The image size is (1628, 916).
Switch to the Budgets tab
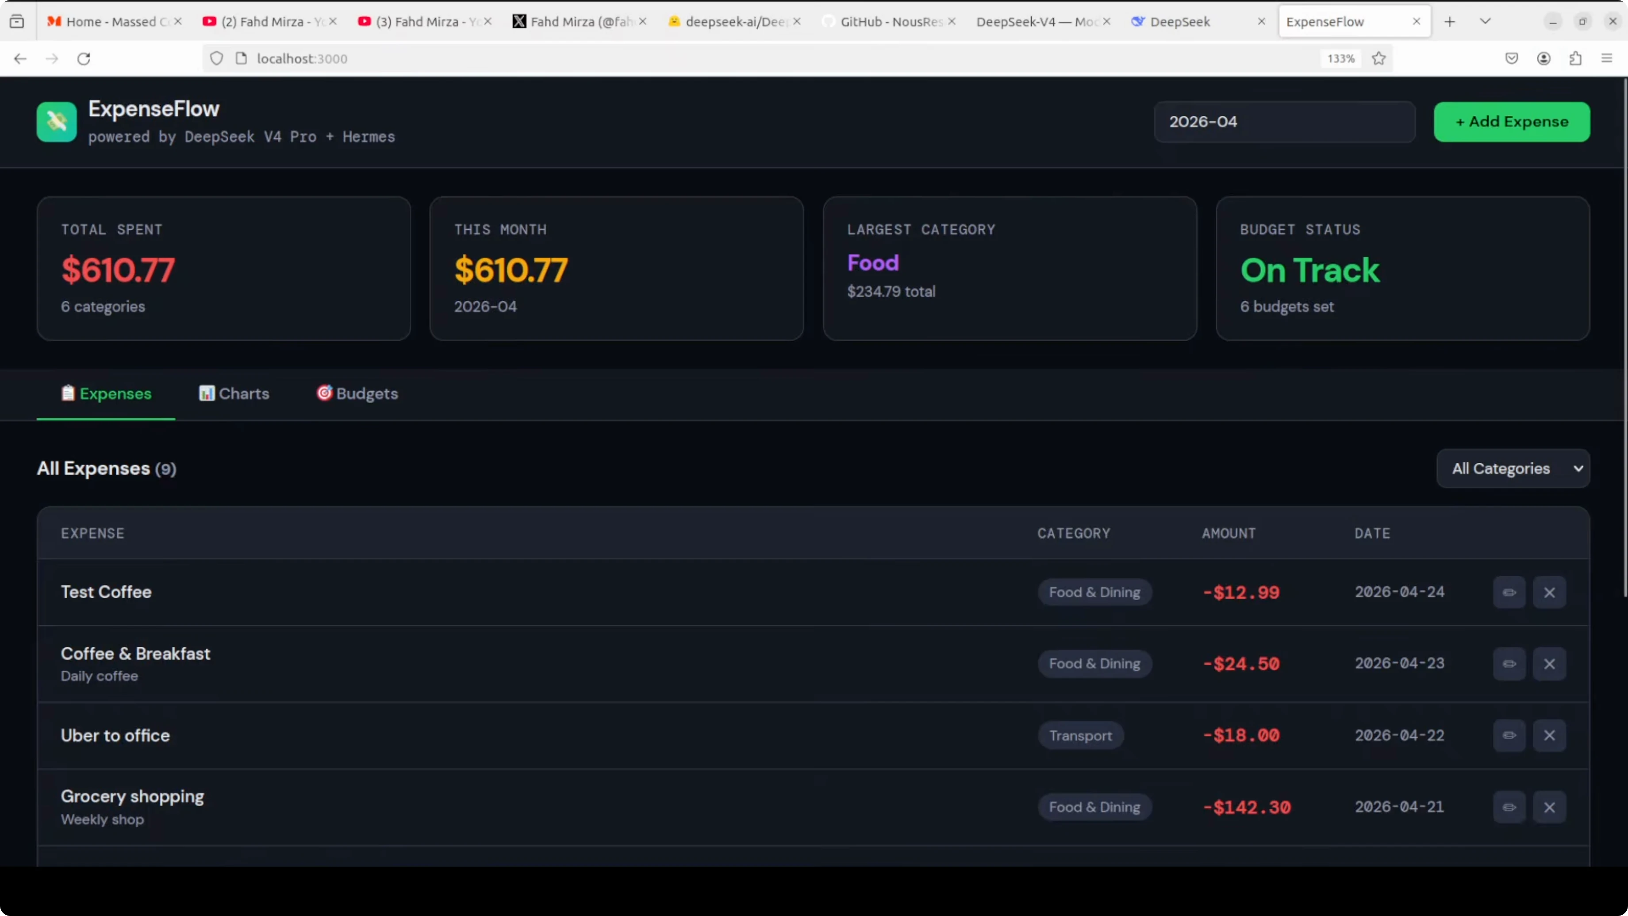pyautogui.click(x=357, y=394)
